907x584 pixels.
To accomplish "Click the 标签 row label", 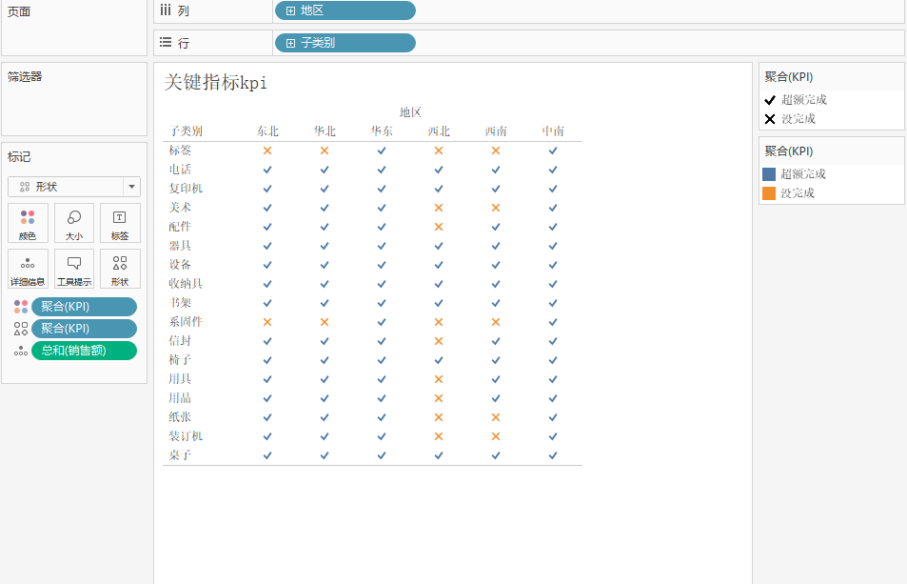I will point(180,151).
